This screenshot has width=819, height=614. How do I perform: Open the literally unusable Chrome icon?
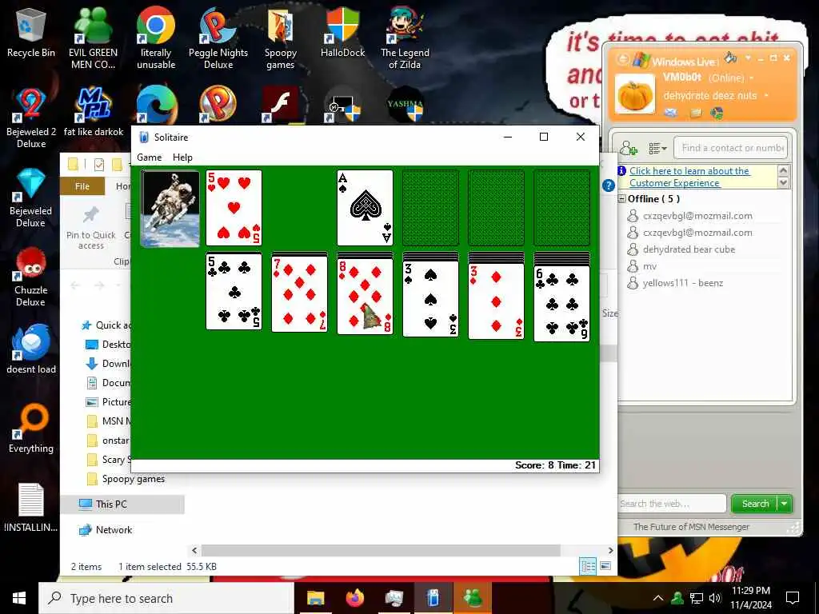tap(156, 38)
